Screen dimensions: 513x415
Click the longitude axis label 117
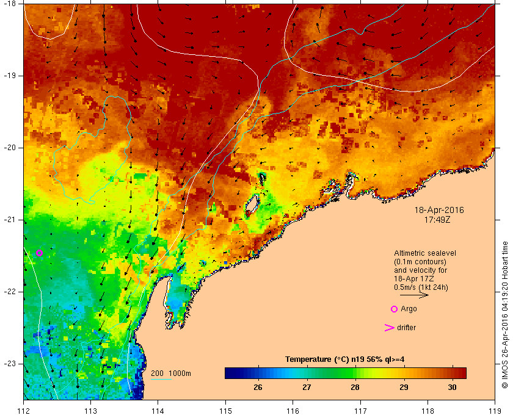360,411
